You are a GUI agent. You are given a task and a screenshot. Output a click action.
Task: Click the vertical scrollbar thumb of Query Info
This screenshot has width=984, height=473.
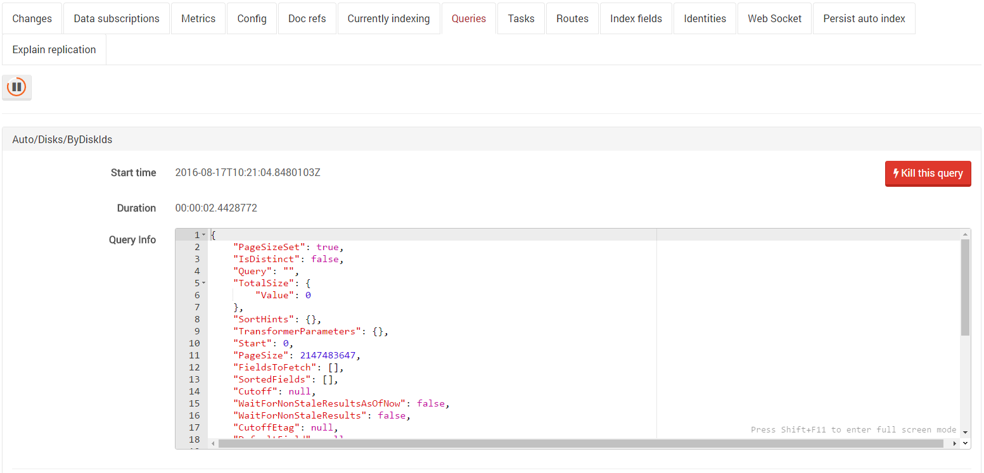coord(965,287)
